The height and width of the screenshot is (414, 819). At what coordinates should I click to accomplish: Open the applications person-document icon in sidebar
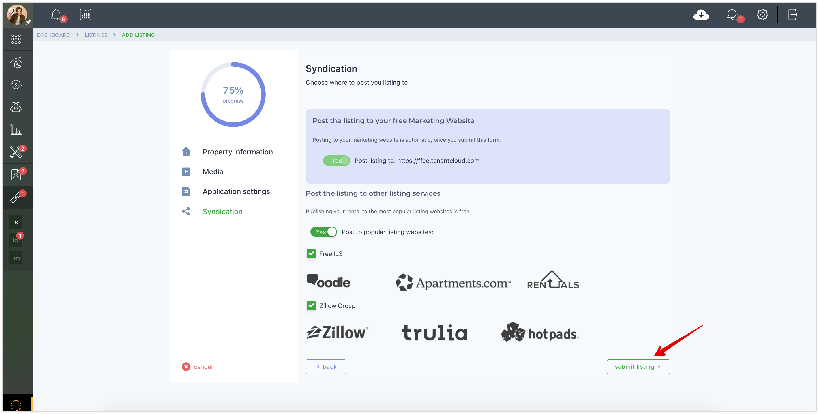pyautogui.click(x=16, y=175)
